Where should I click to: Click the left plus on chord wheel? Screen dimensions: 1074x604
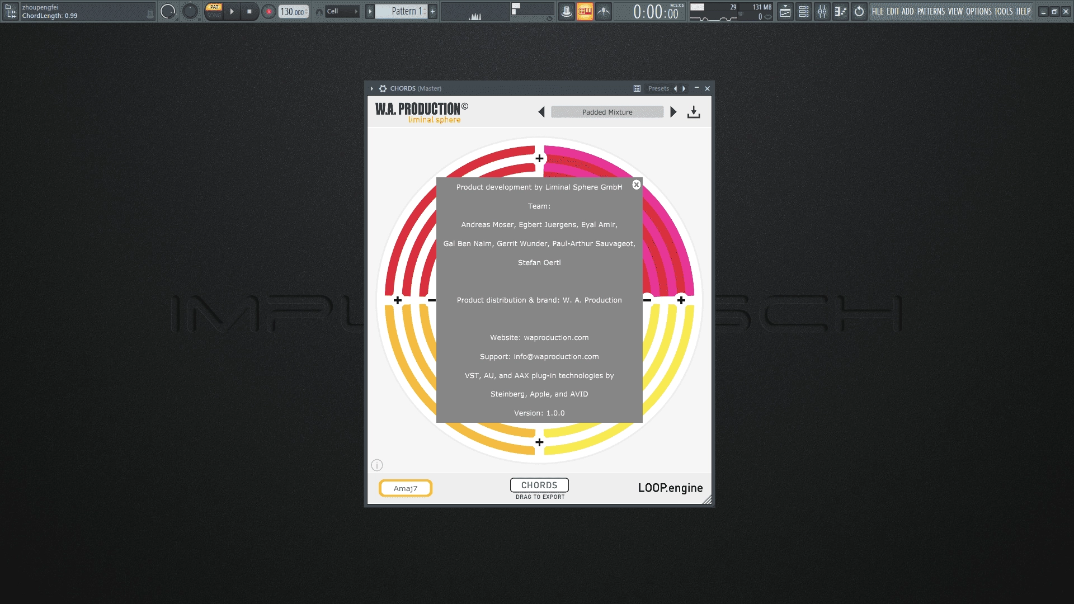tap(397, 300)
